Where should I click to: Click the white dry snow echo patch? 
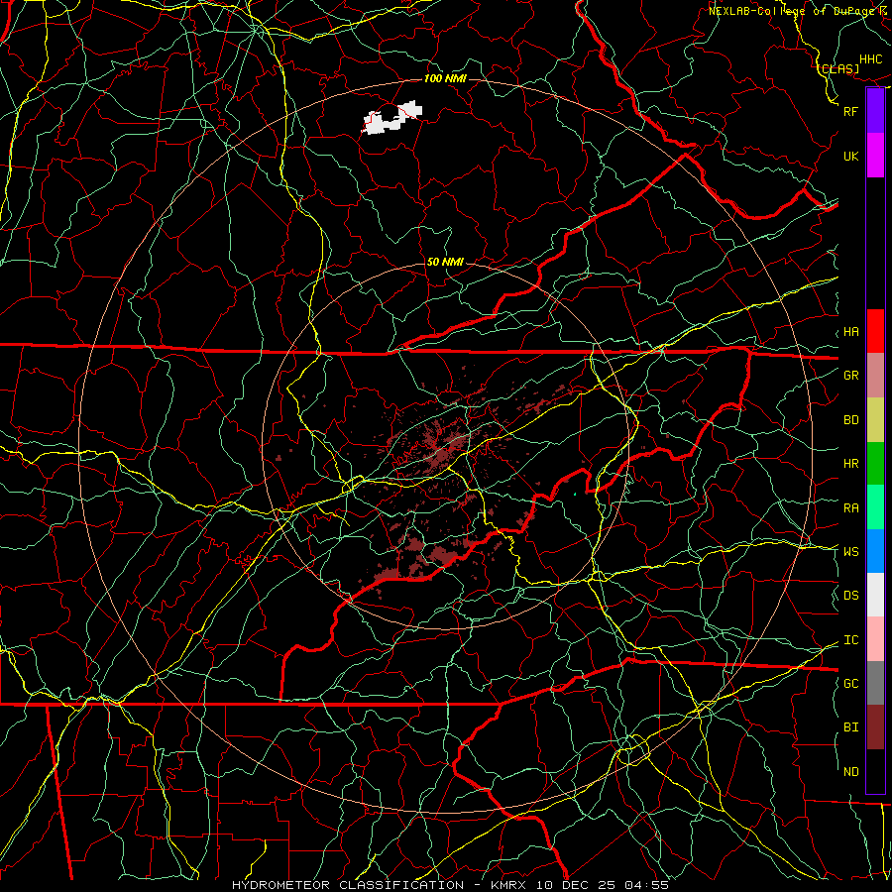[x=392, y=118]
